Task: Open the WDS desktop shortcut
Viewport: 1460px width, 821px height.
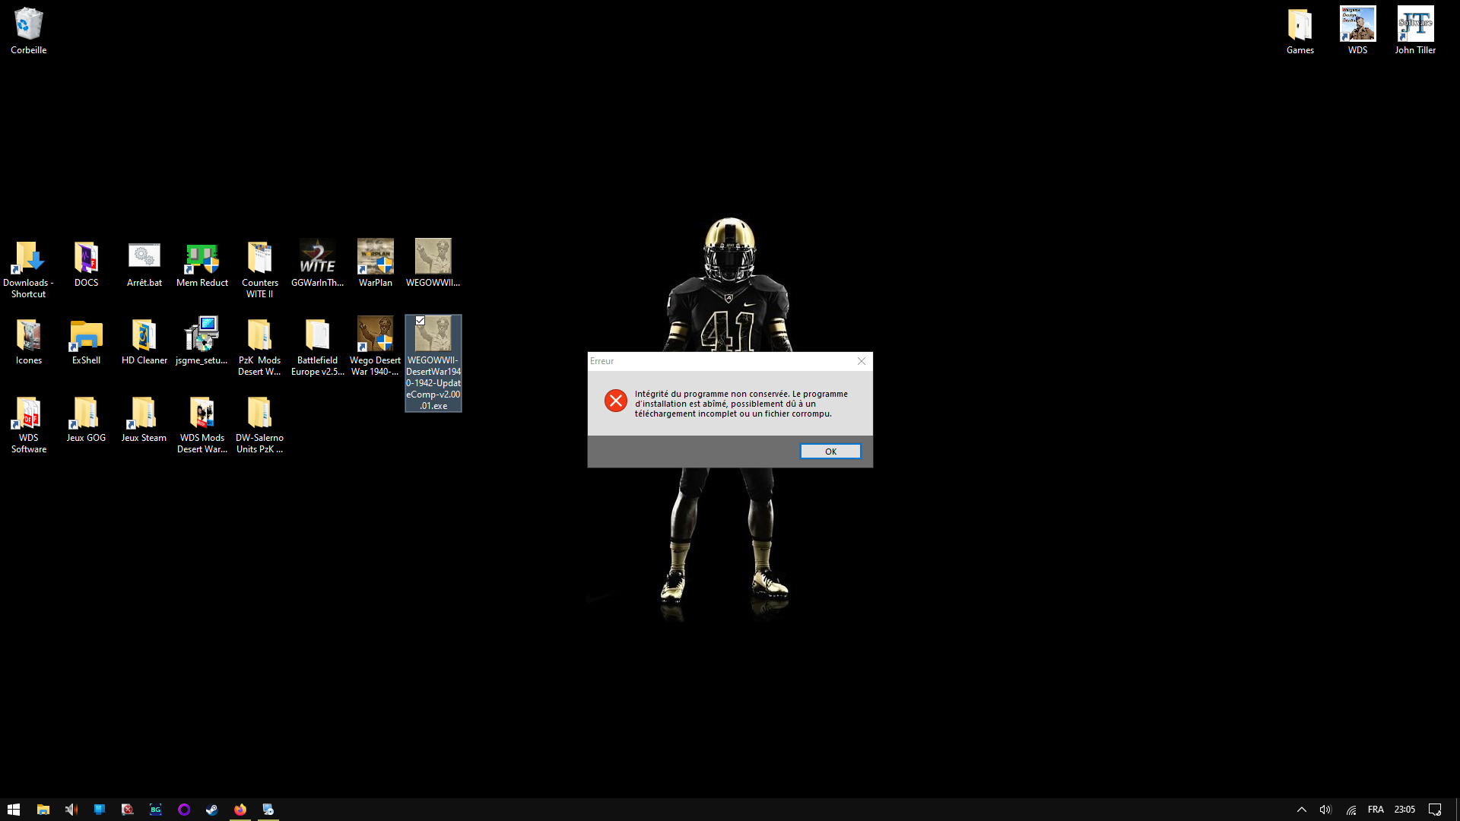Action: pyautogui.click(x=1357, y=31)
